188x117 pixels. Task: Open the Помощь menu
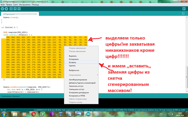35,5
